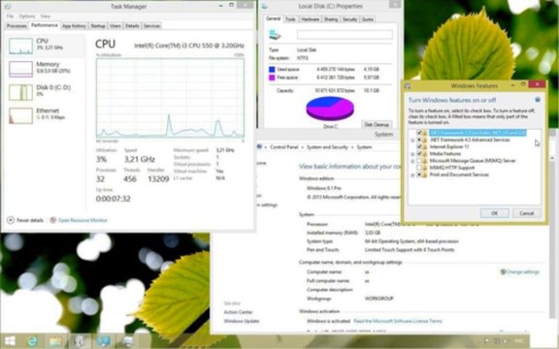The image size is (559, 349).
Task: Uncheck .NET Framework 3.5 feature checkbox
Action: coord(419,133)
